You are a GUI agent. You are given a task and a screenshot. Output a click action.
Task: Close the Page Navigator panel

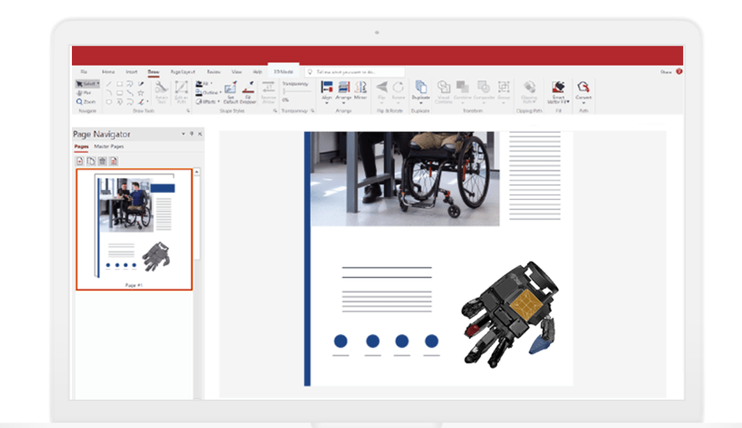coord(200,134)
